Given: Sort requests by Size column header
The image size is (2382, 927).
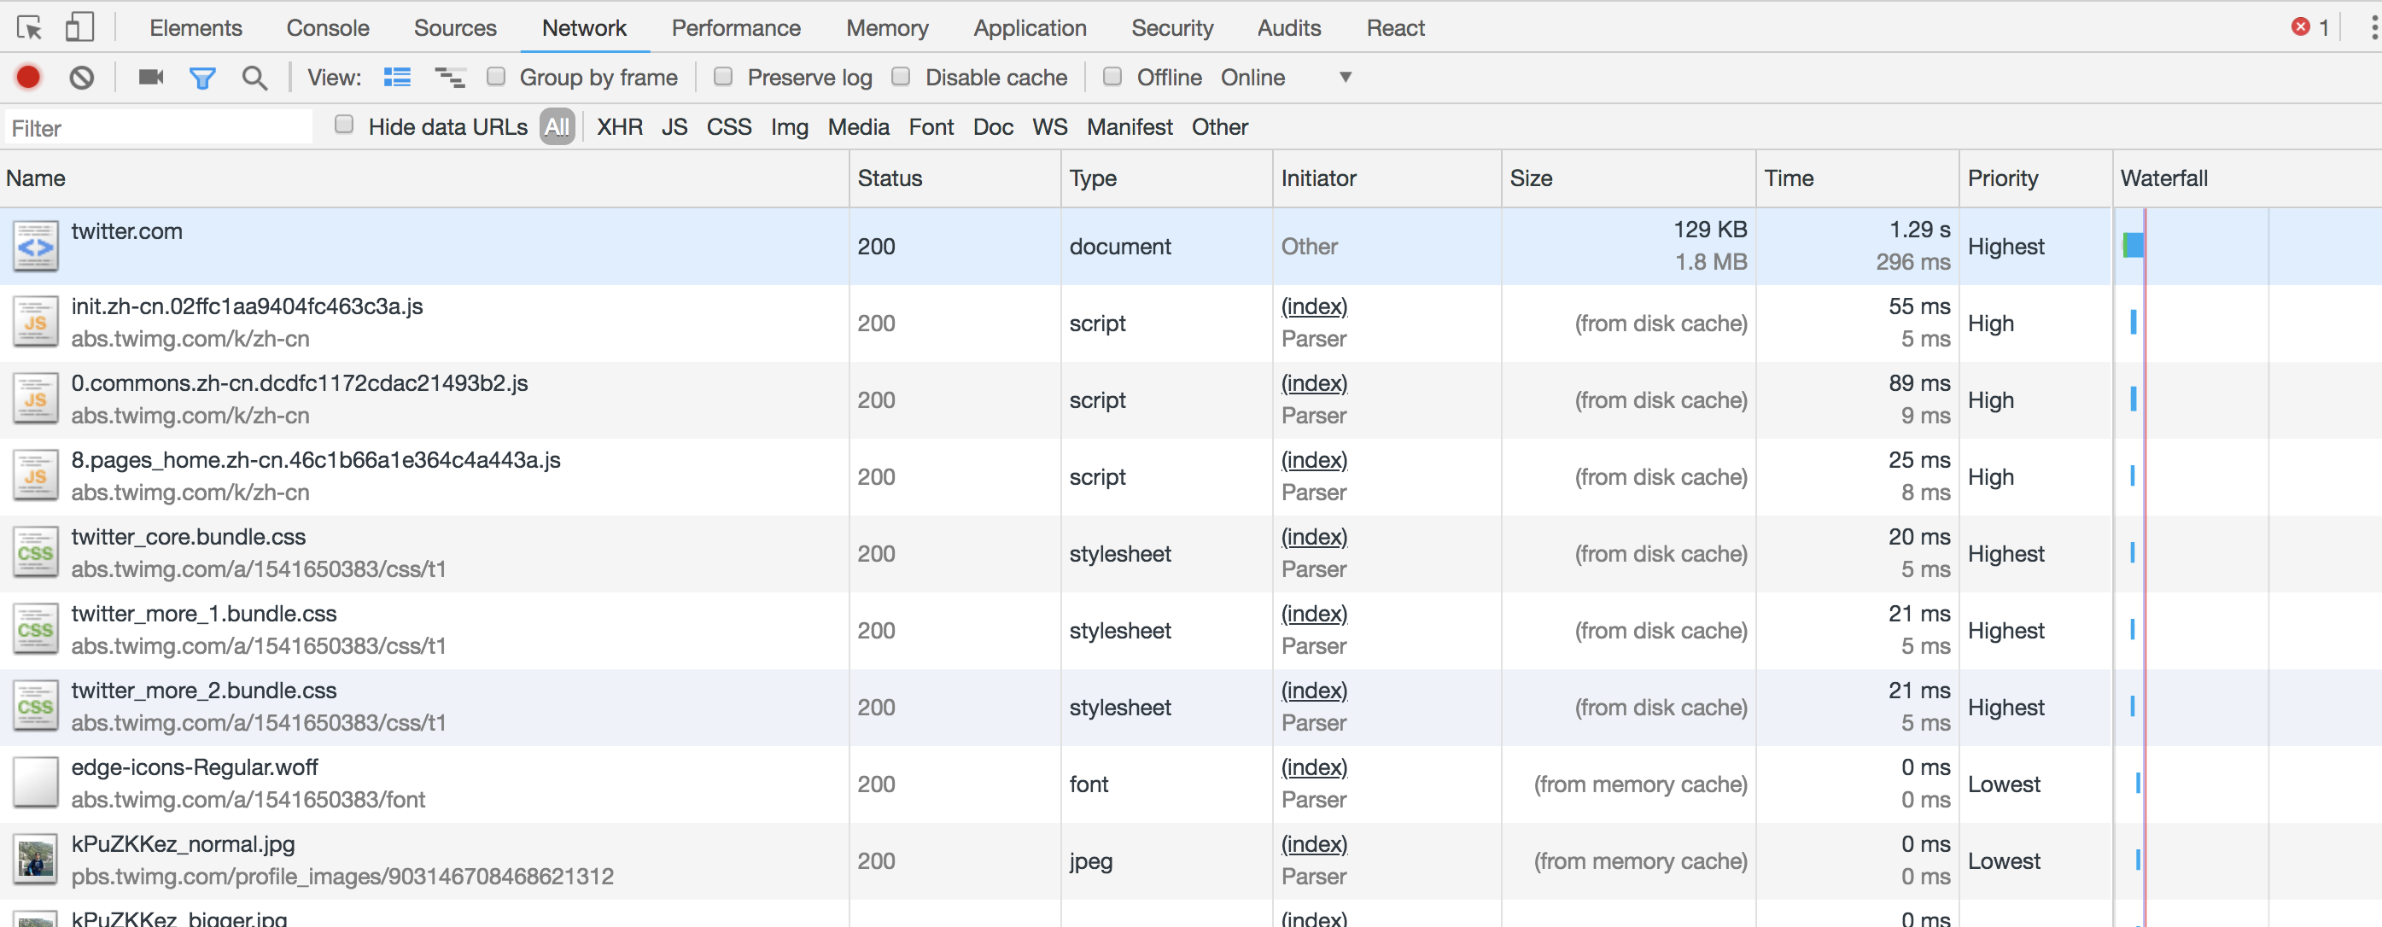Looking at the screenshot, I should tap(1532, 178).
